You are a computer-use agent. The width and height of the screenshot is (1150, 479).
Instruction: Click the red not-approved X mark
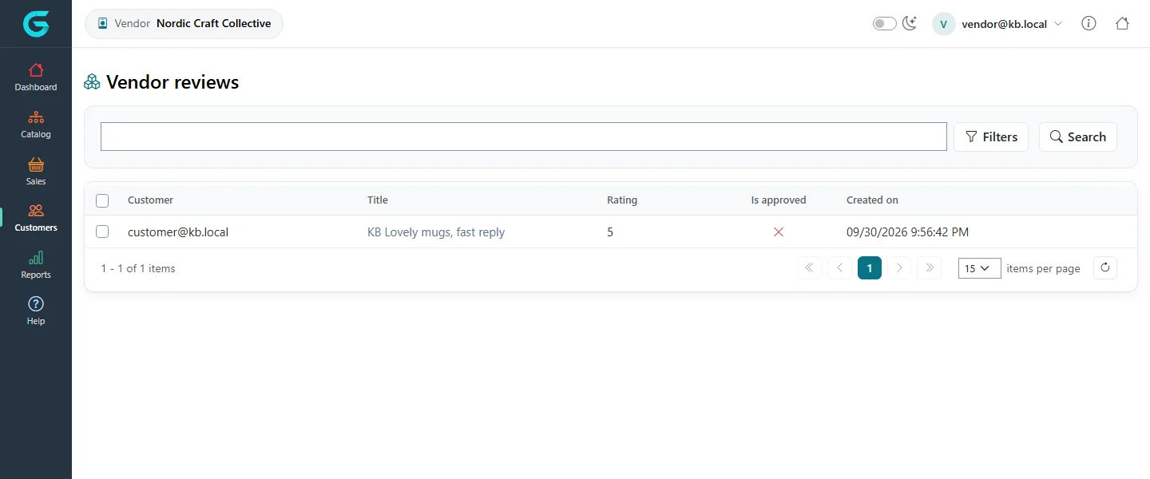tap(779, 232)
